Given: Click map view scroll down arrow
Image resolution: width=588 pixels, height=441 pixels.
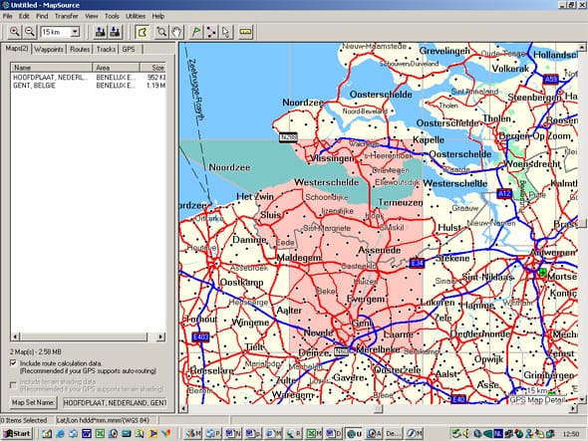Looking at the screenshot, I should pos(582,399).
